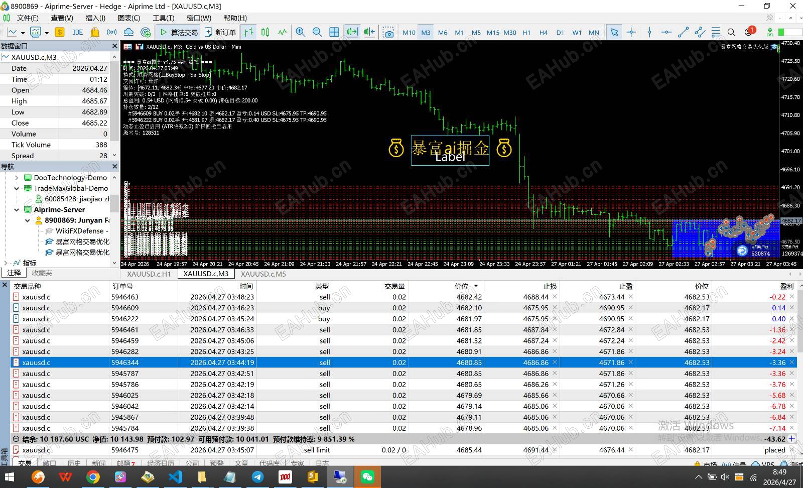
Task: Open the account notifications icon with badge
Action: click(x=749, y=32)
